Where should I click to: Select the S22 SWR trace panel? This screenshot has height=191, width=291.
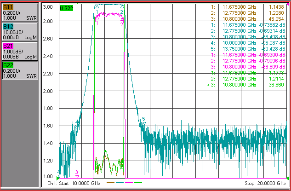click(20, 70)
